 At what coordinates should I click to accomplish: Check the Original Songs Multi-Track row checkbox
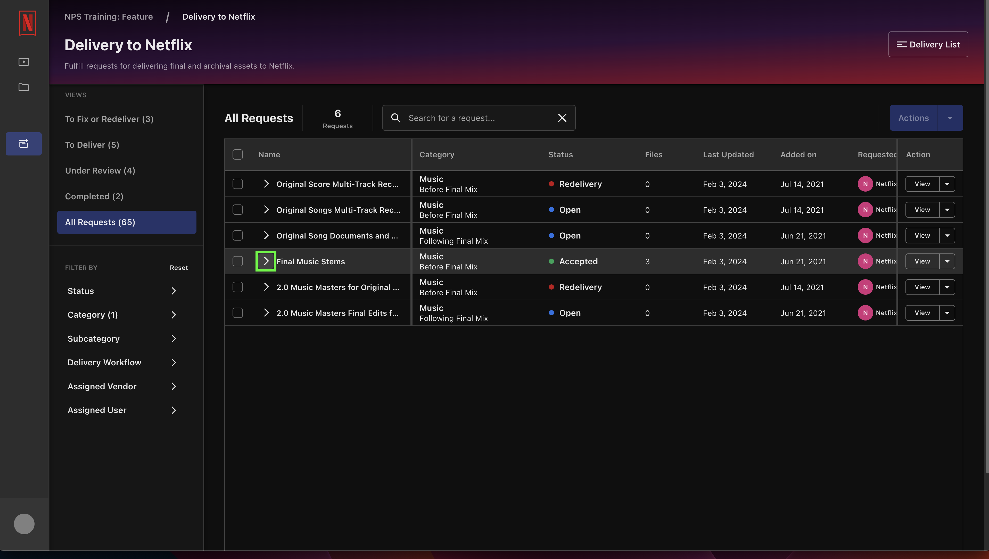[x=238, y=210]
